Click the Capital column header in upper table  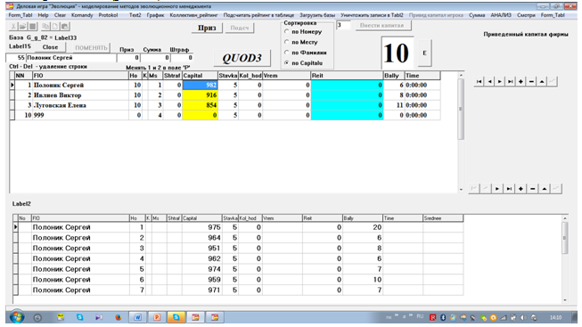tap(200, 76)
